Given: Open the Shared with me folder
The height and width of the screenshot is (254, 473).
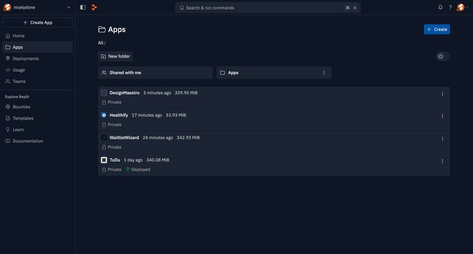Looking at the screenshot, I should 156,72.
